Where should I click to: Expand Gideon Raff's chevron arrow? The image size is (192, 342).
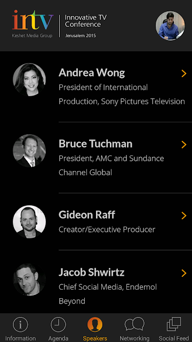pos(184,215)
